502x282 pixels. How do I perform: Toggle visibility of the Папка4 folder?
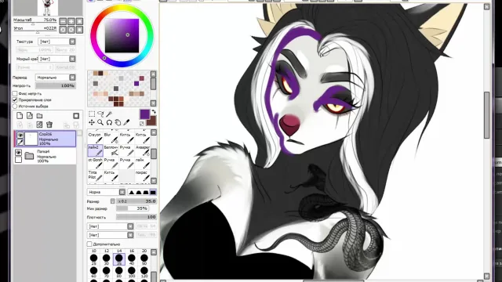click(19, 153)
